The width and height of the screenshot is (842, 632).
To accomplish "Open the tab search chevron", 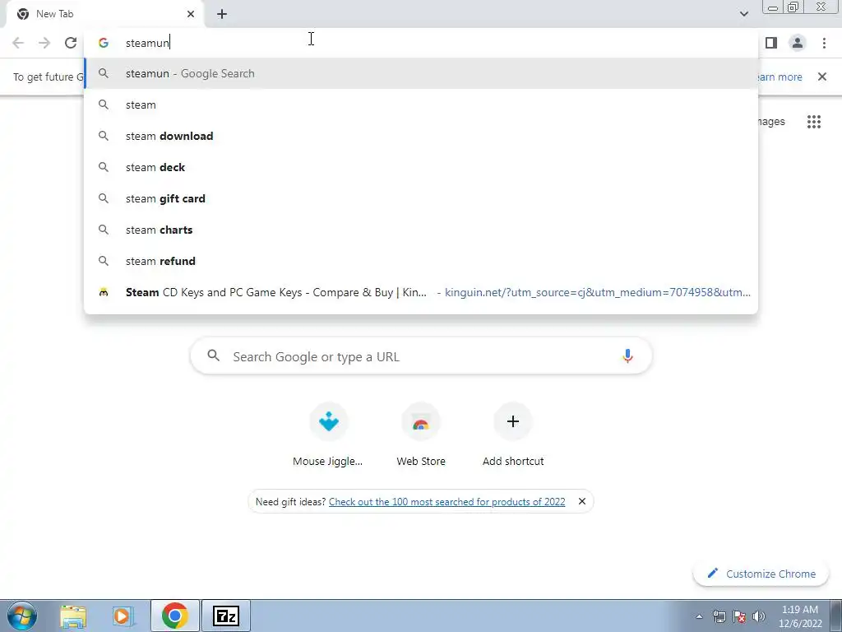I will [743, 14].
